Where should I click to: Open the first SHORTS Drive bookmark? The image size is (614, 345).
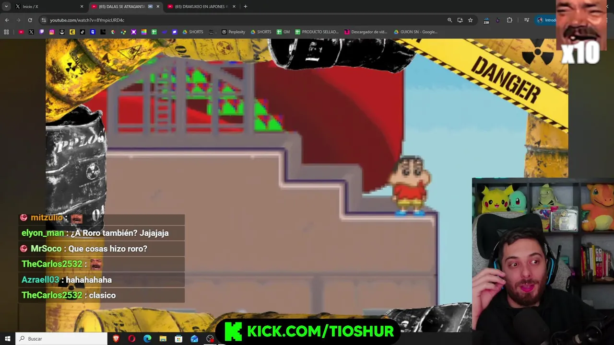pos(193,32)
